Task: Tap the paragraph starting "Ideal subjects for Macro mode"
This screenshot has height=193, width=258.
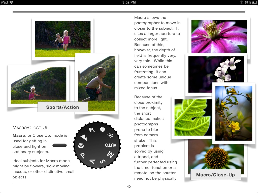Action: (x=43, y=169)
